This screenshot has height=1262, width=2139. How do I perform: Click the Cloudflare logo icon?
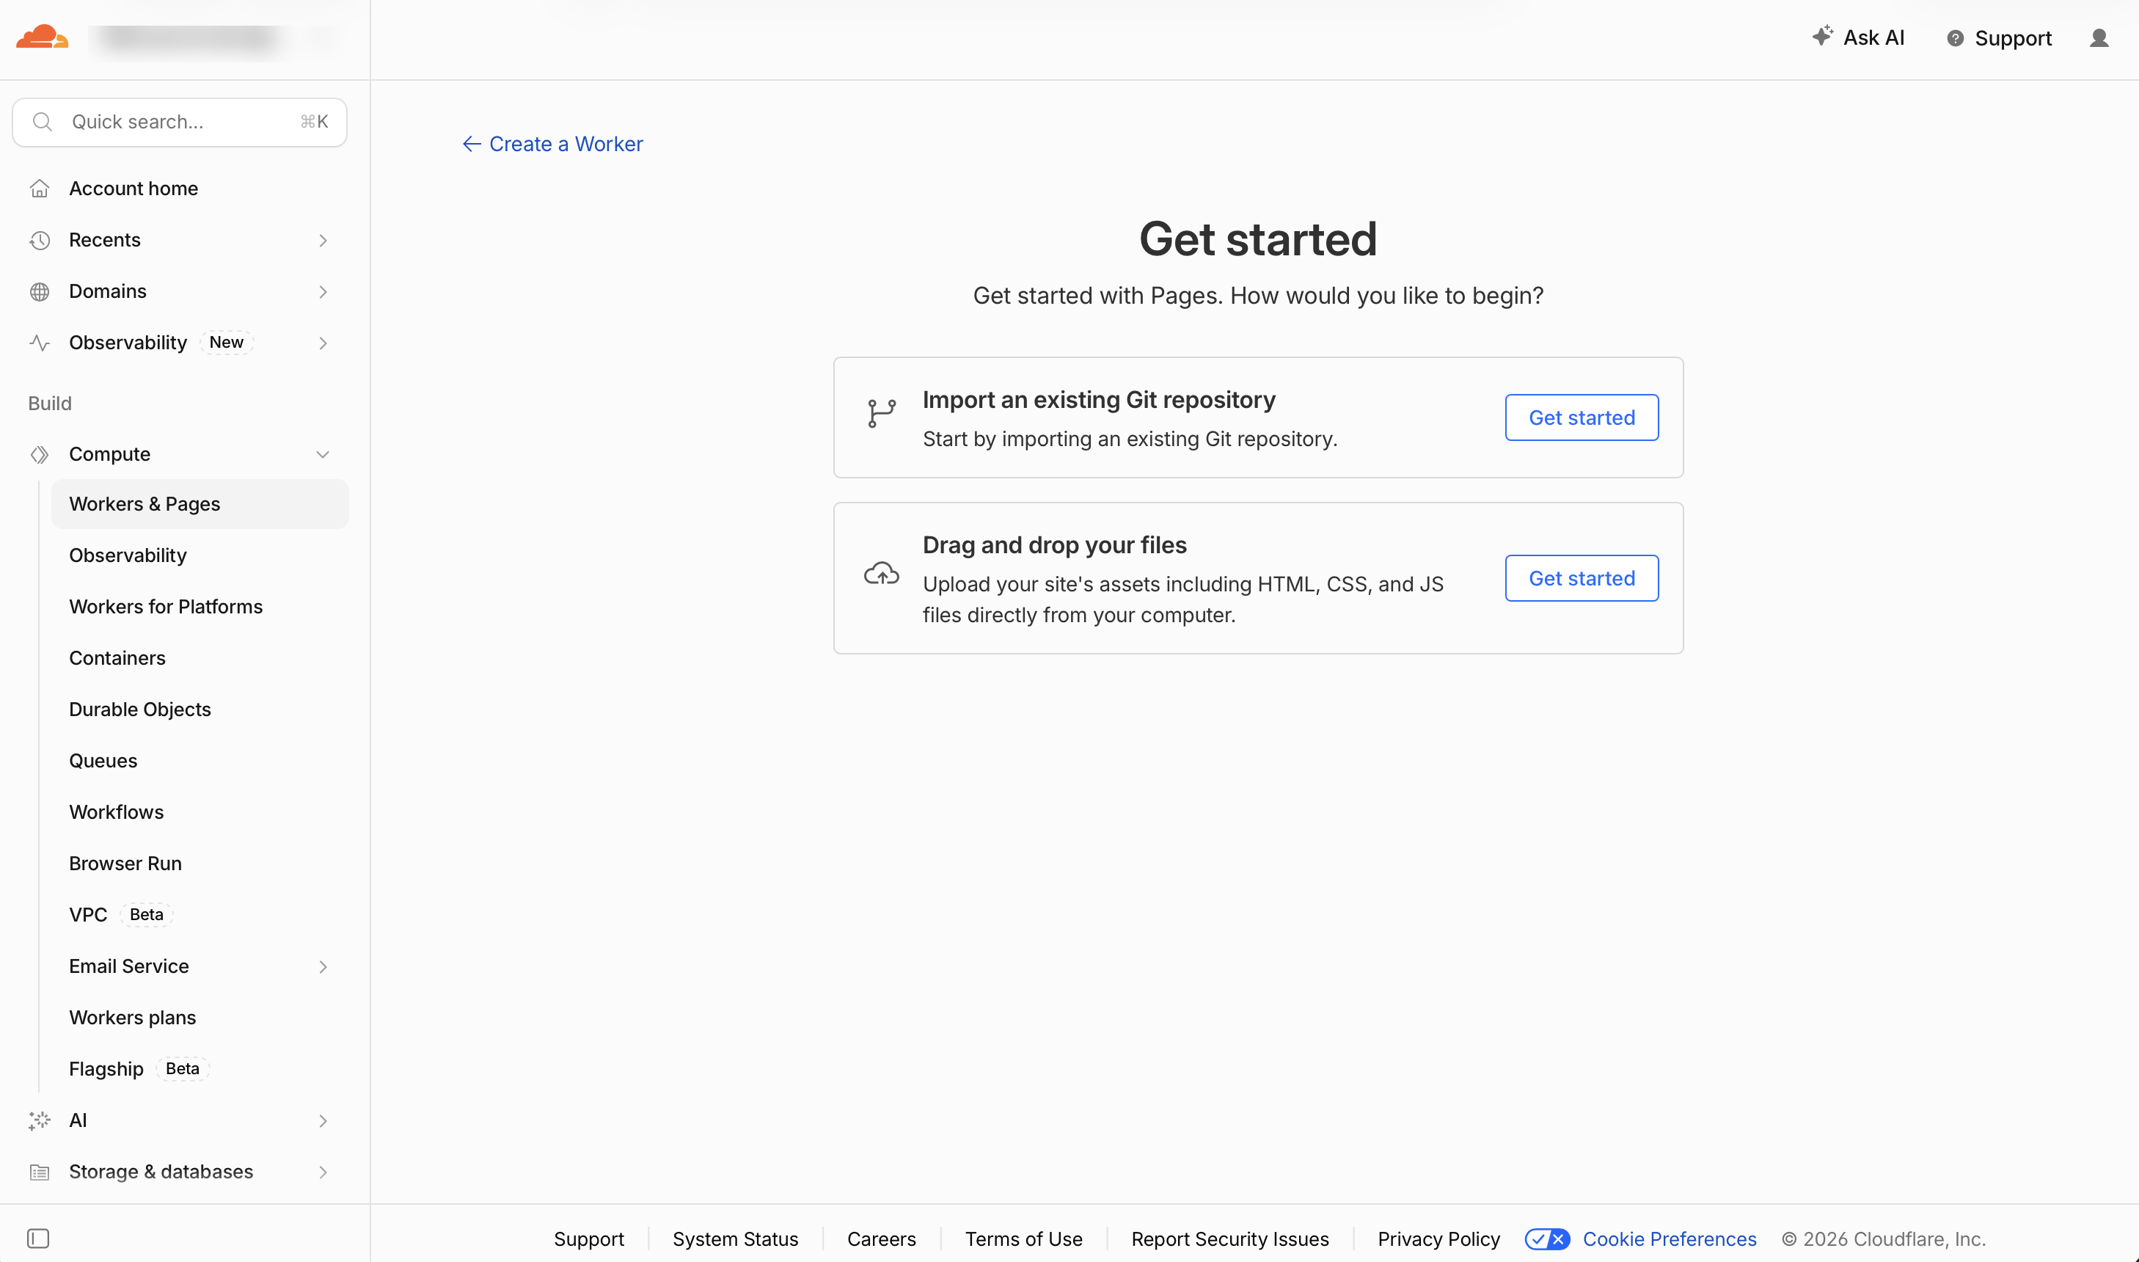(42, 37)
